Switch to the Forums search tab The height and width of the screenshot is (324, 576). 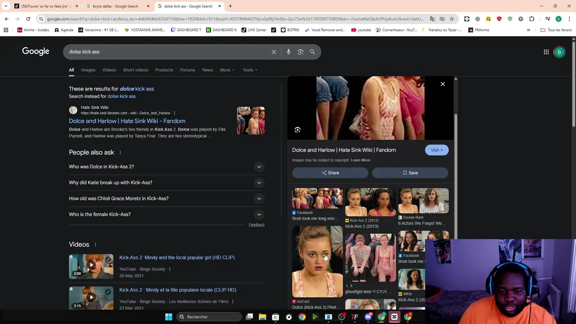188,70
